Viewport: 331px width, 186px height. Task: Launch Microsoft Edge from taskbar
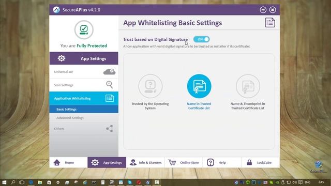coord(31,182)
